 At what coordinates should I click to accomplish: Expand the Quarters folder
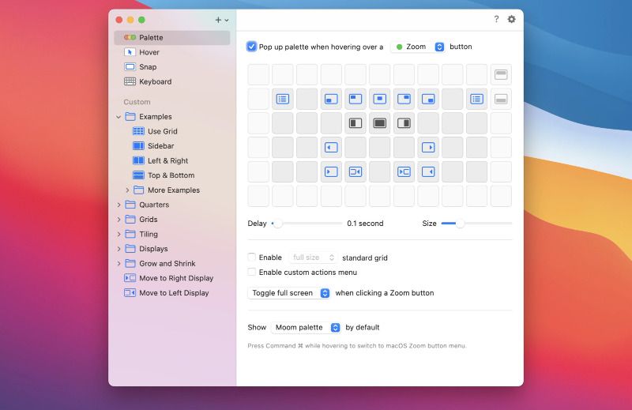(119, 205)
